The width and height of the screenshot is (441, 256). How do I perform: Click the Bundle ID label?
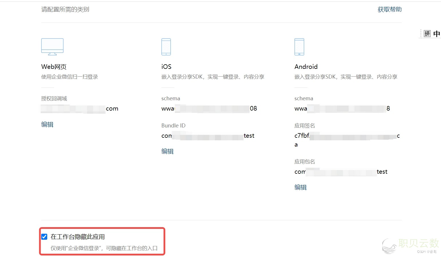[x=173, y=125]
